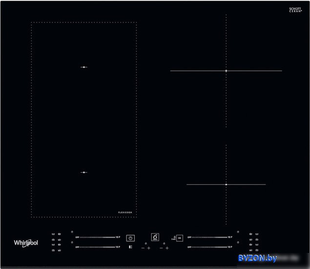The height and width of the screenshot is (269, 310).
Task: Tap the lower FlexiCook zone center marker
Action: (x=84, y=172)
